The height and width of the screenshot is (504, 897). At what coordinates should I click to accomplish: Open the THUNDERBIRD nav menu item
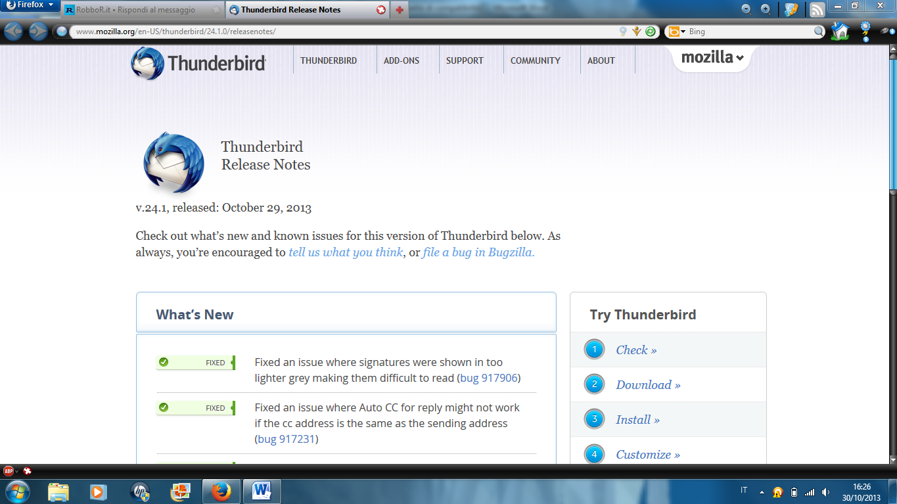[x=329, y=60]
